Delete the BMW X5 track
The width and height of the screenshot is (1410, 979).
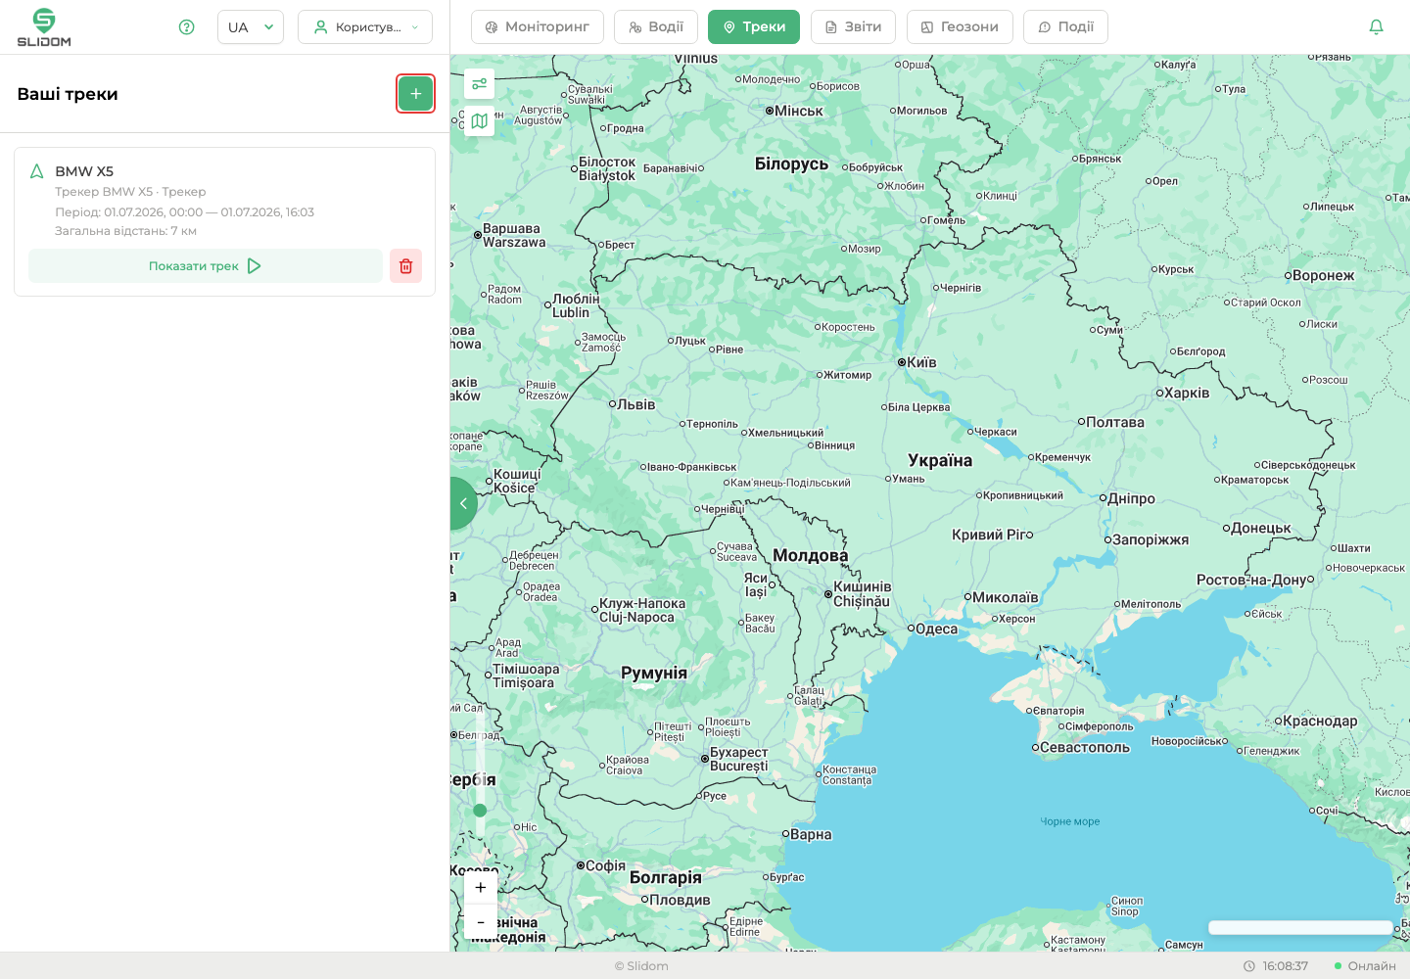[x=405, y=266]
